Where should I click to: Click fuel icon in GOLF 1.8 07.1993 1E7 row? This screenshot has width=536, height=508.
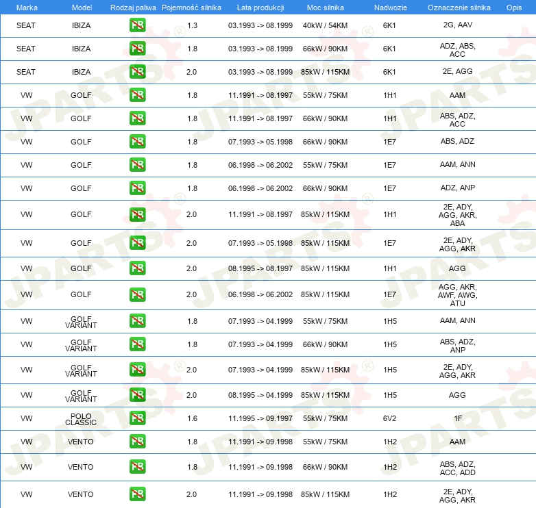pos(137,141)
